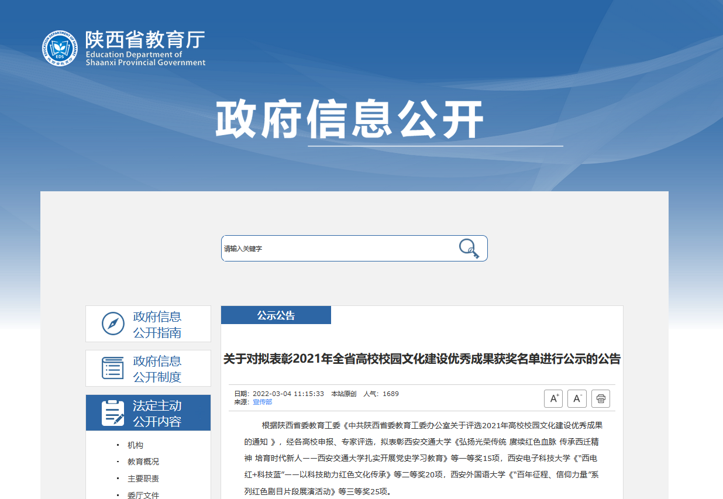Open the 宣传部 source link
Image resolution: width=723 pixels, height=499 pixels.
(262, 402)
